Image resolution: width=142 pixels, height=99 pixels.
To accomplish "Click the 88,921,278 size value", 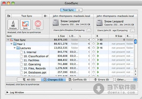I will click(61, 44).
